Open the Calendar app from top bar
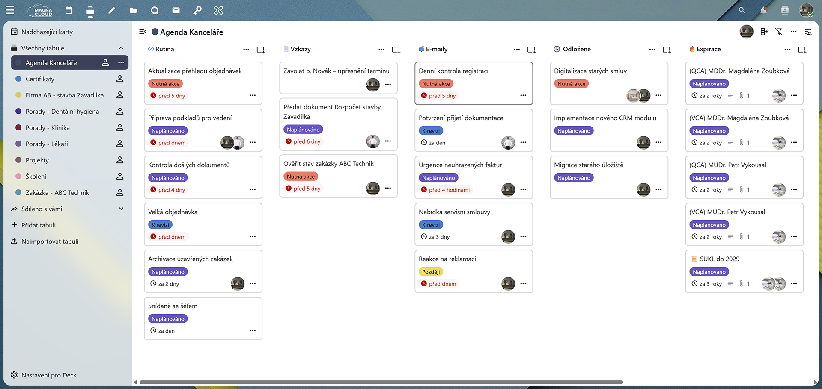The height and width of the screenshot is (389, 822). [69, 10]
